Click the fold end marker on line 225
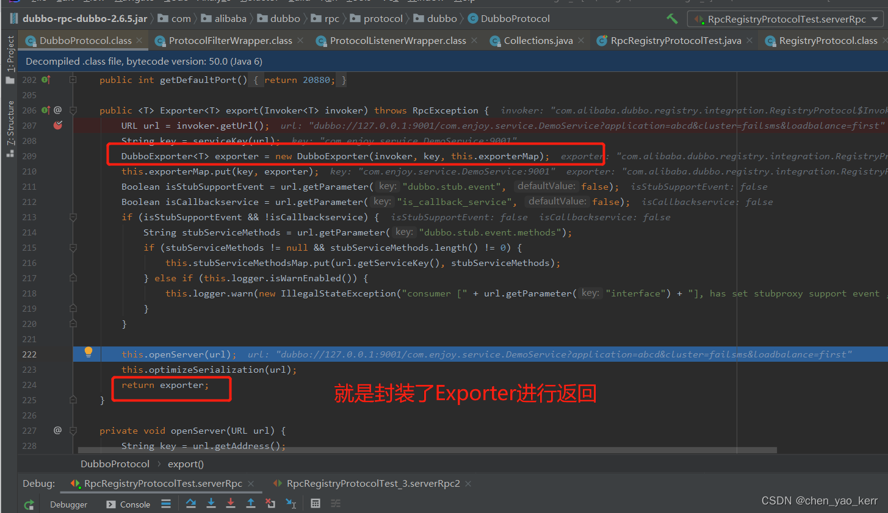Screen dimensions: 888x513 [73, 400]
